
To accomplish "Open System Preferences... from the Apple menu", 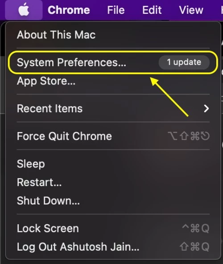I will coord(113,62).
